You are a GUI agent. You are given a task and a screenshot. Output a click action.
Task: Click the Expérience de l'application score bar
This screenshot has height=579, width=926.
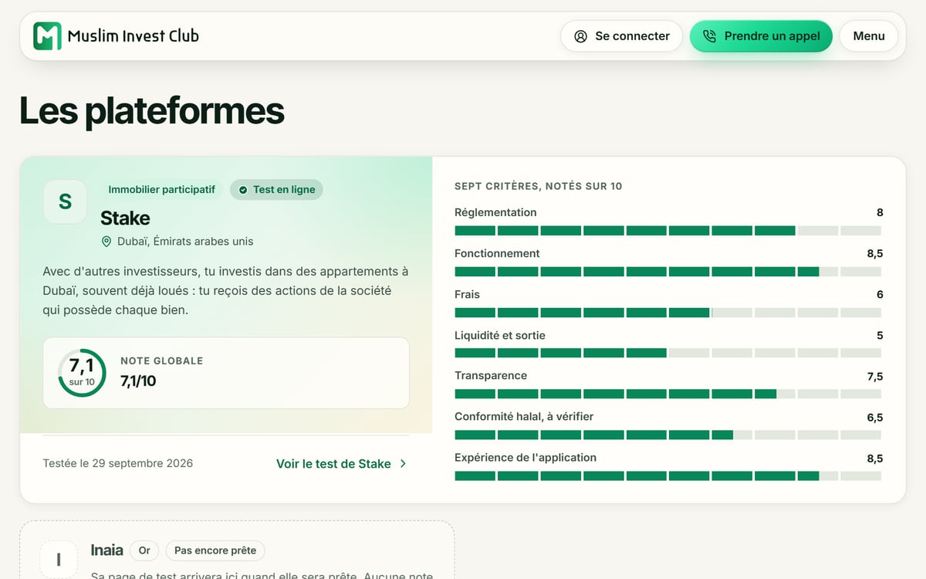click(667, 476)
